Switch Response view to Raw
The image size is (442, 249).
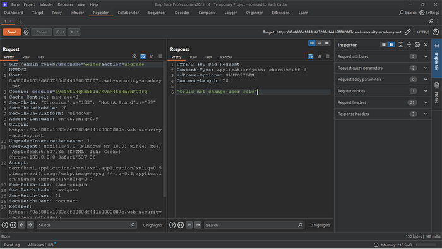193,57
